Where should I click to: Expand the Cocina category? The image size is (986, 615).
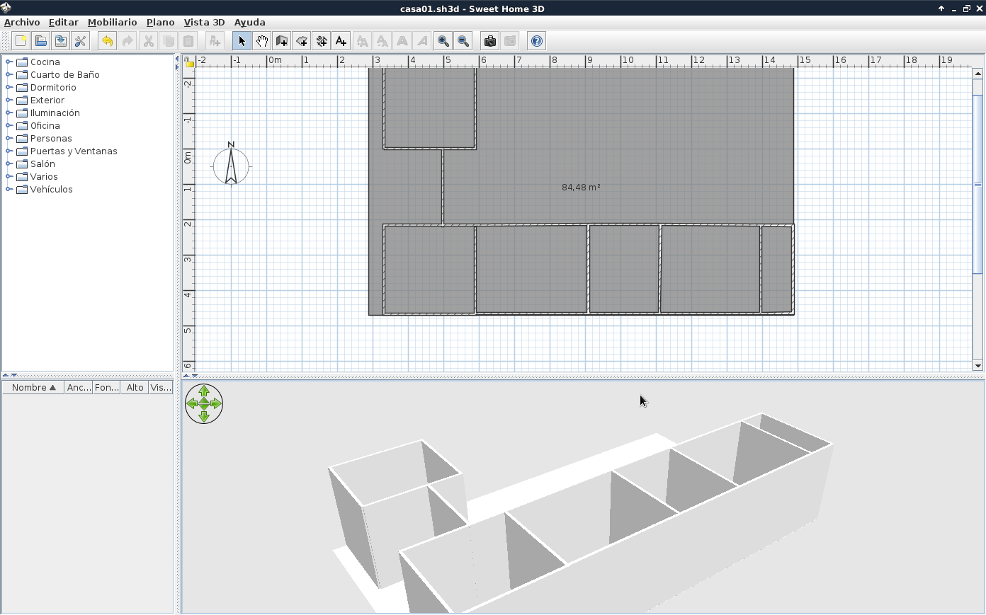tap(9, 62)
